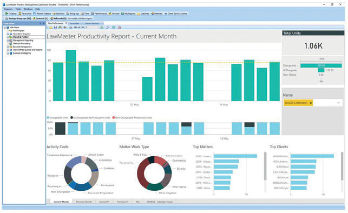Expand the Records Management tree node

8,47
